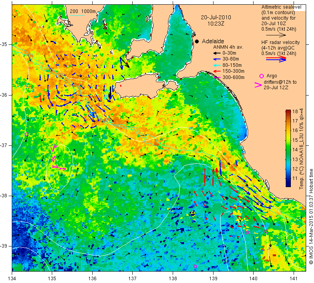Click the green 14 degree section of colorbar
The image size is (314, 283).
point(288,150)
